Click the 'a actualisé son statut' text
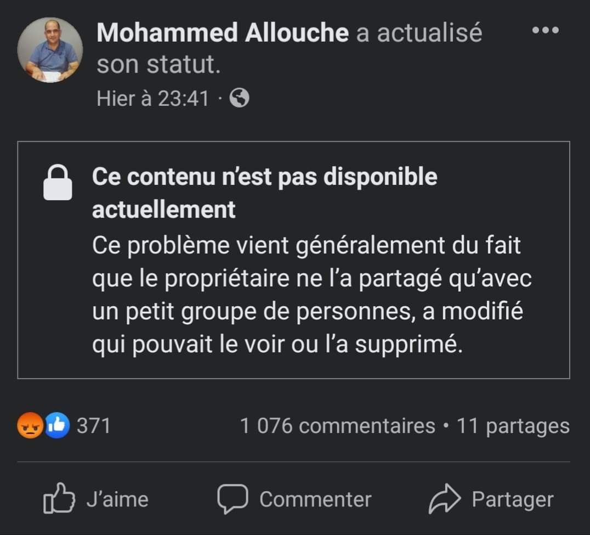This screenshot has height=535, width=590. (x=419, y=33)
